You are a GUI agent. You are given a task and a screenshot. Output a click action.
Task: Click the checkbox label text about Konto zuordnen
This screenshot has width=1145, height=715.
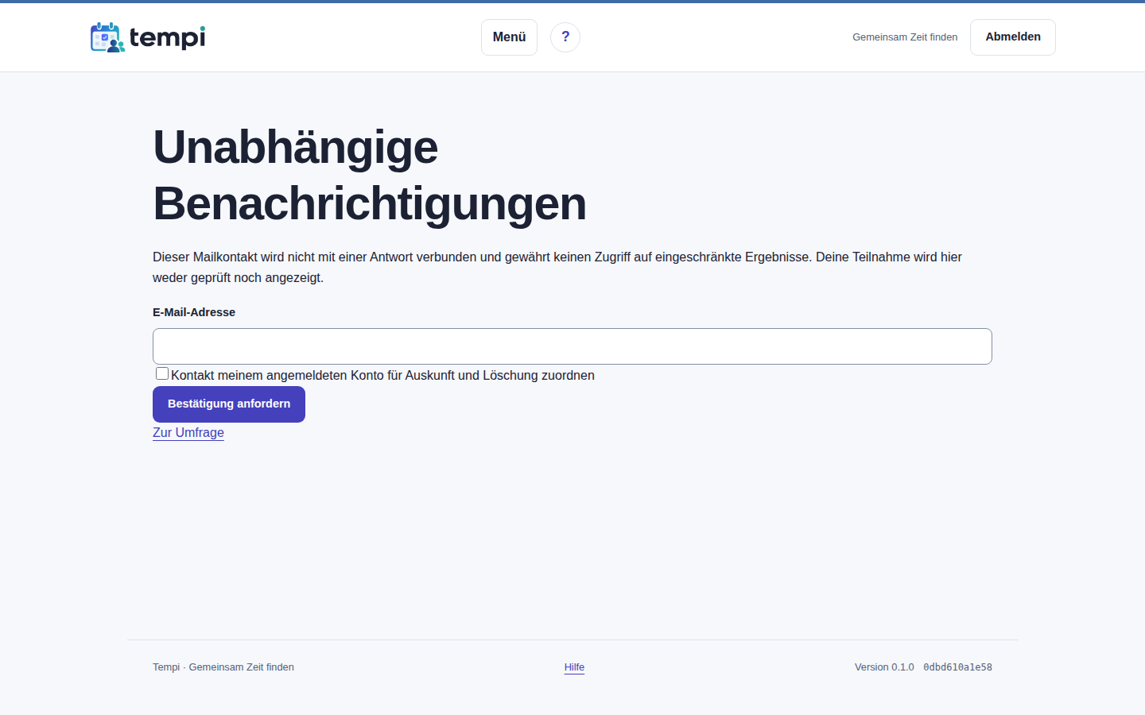[x=382, y=375]
